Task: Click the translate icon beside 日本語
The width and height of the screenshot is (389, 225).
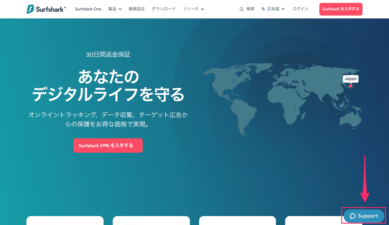Action: [x=263, y=9]
